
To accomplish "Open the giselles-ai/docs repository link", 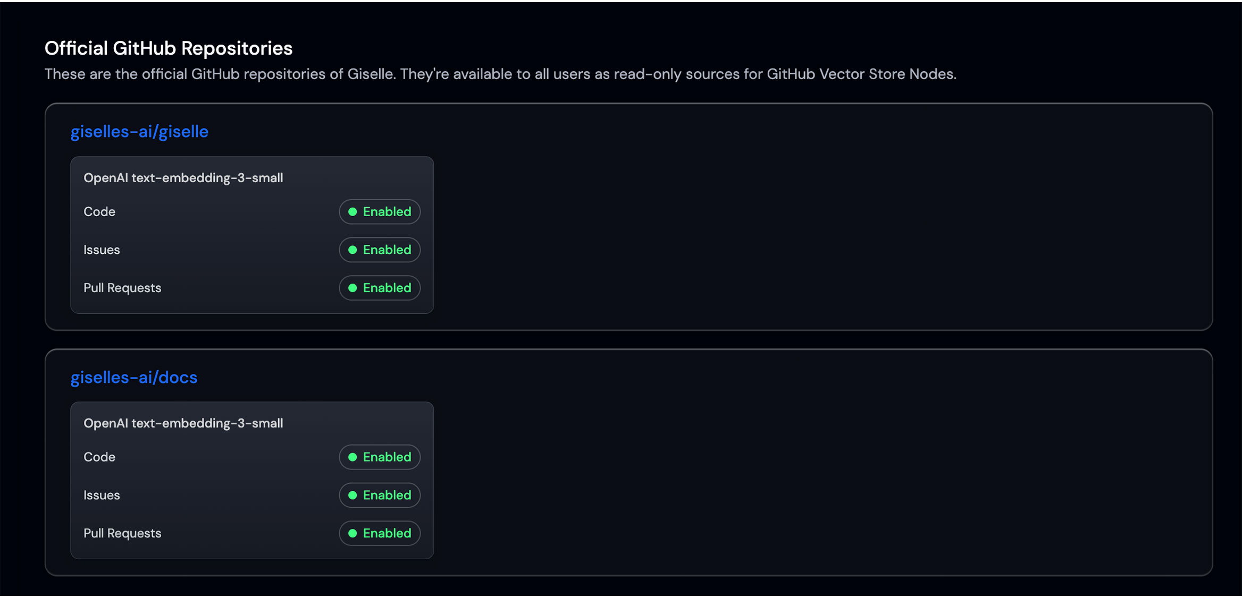I will tap(134, 377).
